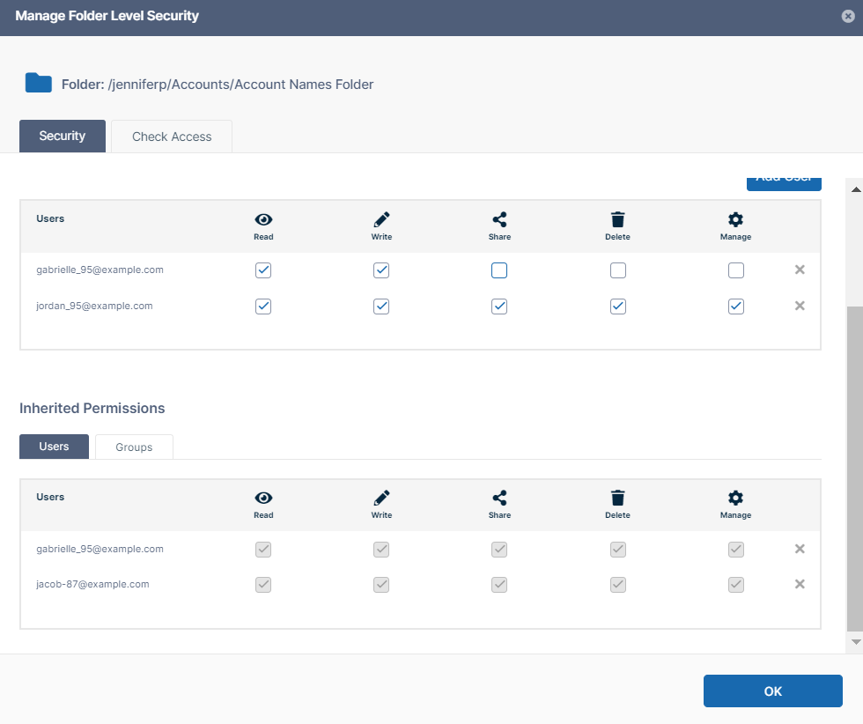This screenshot has width=863, height=724.
Task: Select the Users inherited permissions tab
Action: pos(54,447)
